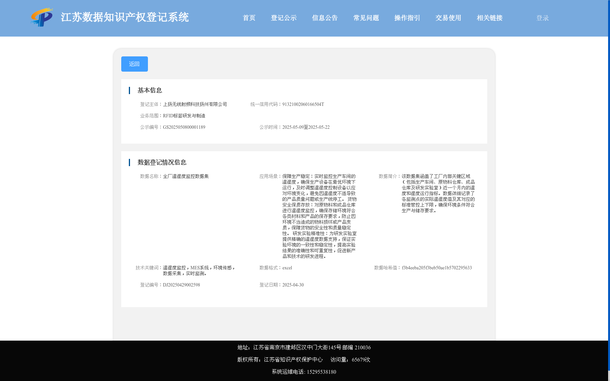This screenshot has height=381, width=610.
Task: Click the system logo icon in the header
Action: pyautogui.click(x=42, y=17)
